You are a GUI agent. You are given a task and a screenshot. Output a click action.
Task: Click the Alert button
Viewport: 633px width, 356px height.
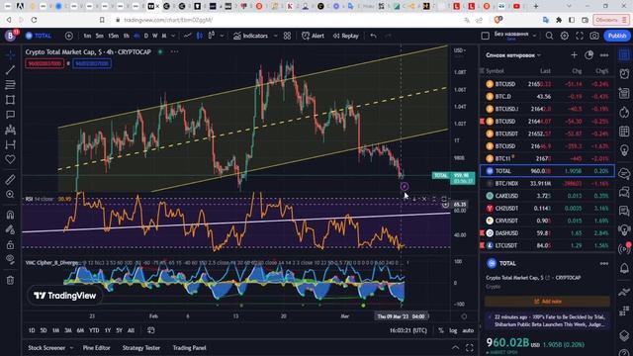[313, 36]
